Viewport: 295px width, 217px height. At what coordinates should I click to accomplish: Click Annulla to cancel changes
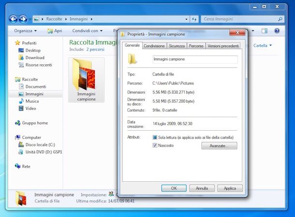(x=202, y=188)
